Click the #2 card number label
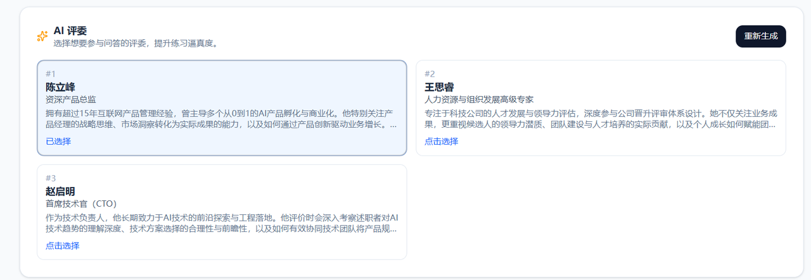 click(430, 74)
